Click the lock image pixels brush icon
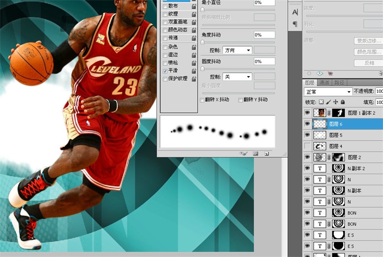The image size is (383, 257). click(x=328, y=102)
